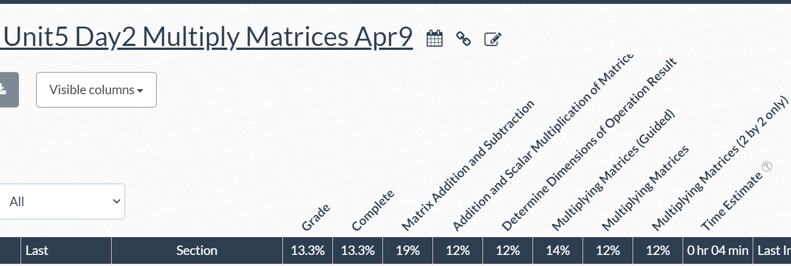Image resolution: width=791 pixels, height=266 pixels.
Task: Click Matrix Addition and Subtraction 19% cell
Action: (x=407, y=250)
